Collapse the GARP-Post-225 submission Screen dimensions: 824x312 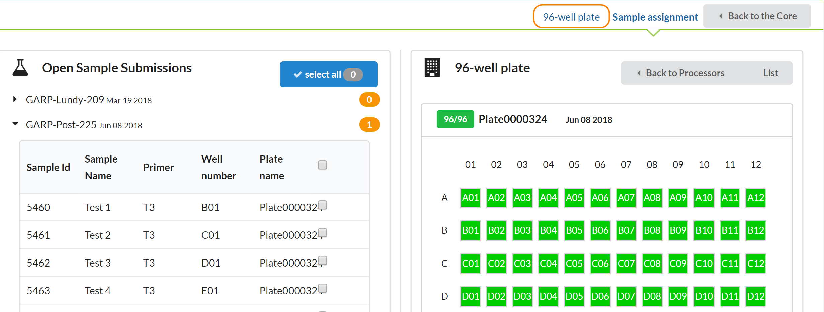click(x=15, y=124)
